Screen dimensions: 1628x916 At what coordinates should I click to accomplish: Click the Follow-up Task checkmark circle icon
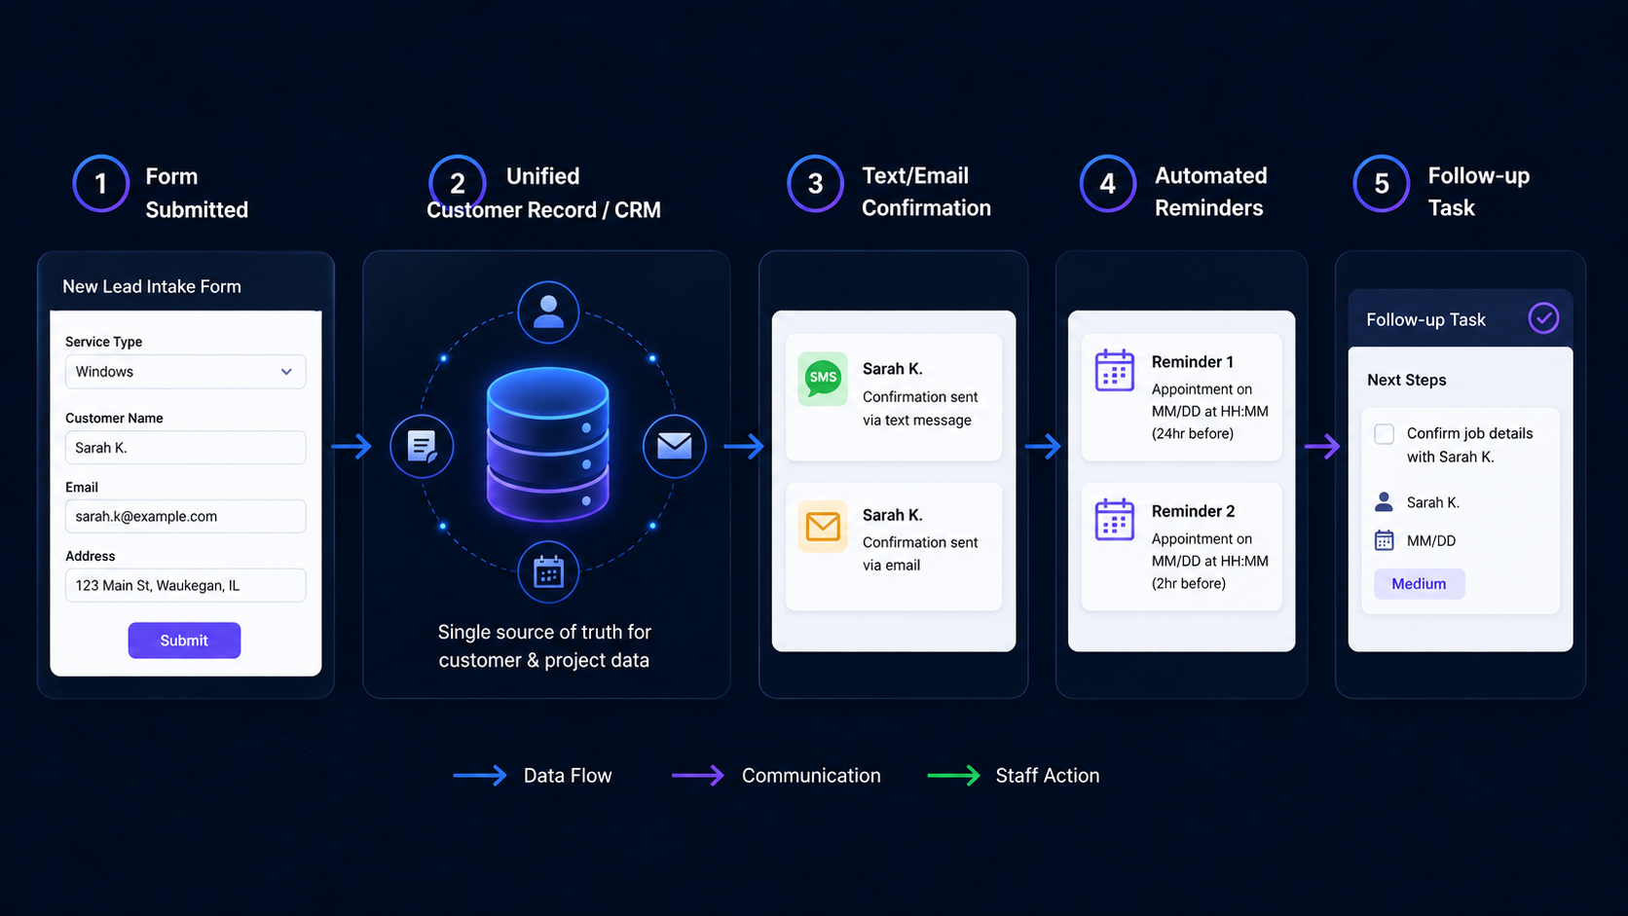tap(1543, 318)
